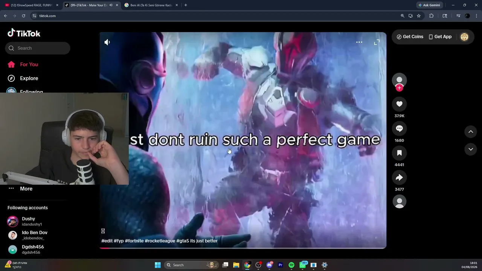Bookmark this page with the star icon

419,16
